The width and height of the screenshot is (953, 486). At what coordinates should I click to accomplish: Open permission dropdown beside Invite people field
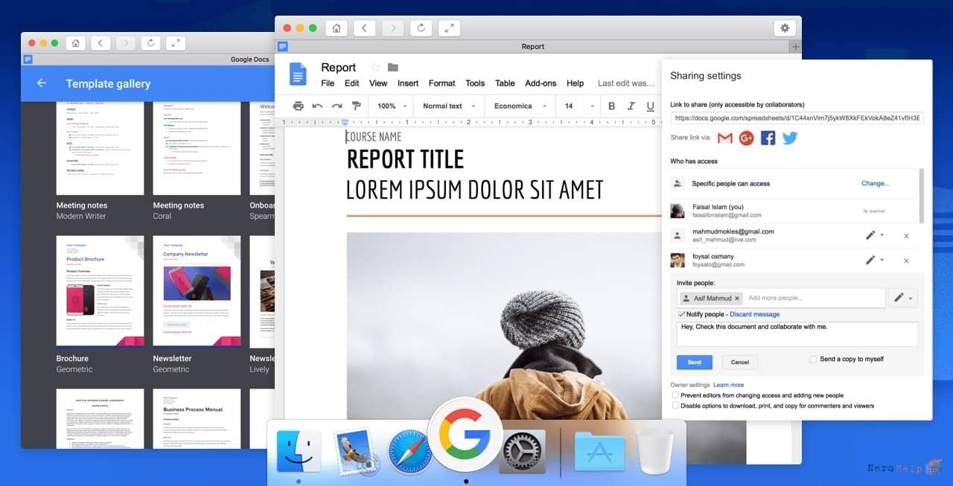(903, 298)
